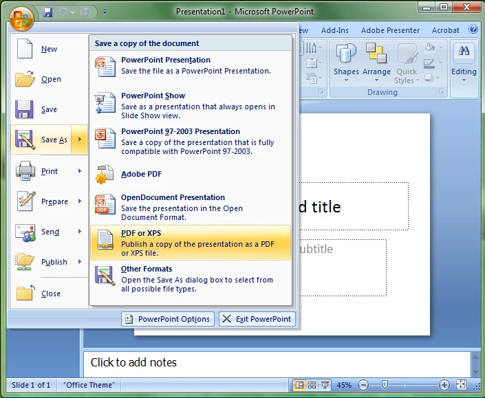Expand the Send submenu arrow

(x=80, y=232)
